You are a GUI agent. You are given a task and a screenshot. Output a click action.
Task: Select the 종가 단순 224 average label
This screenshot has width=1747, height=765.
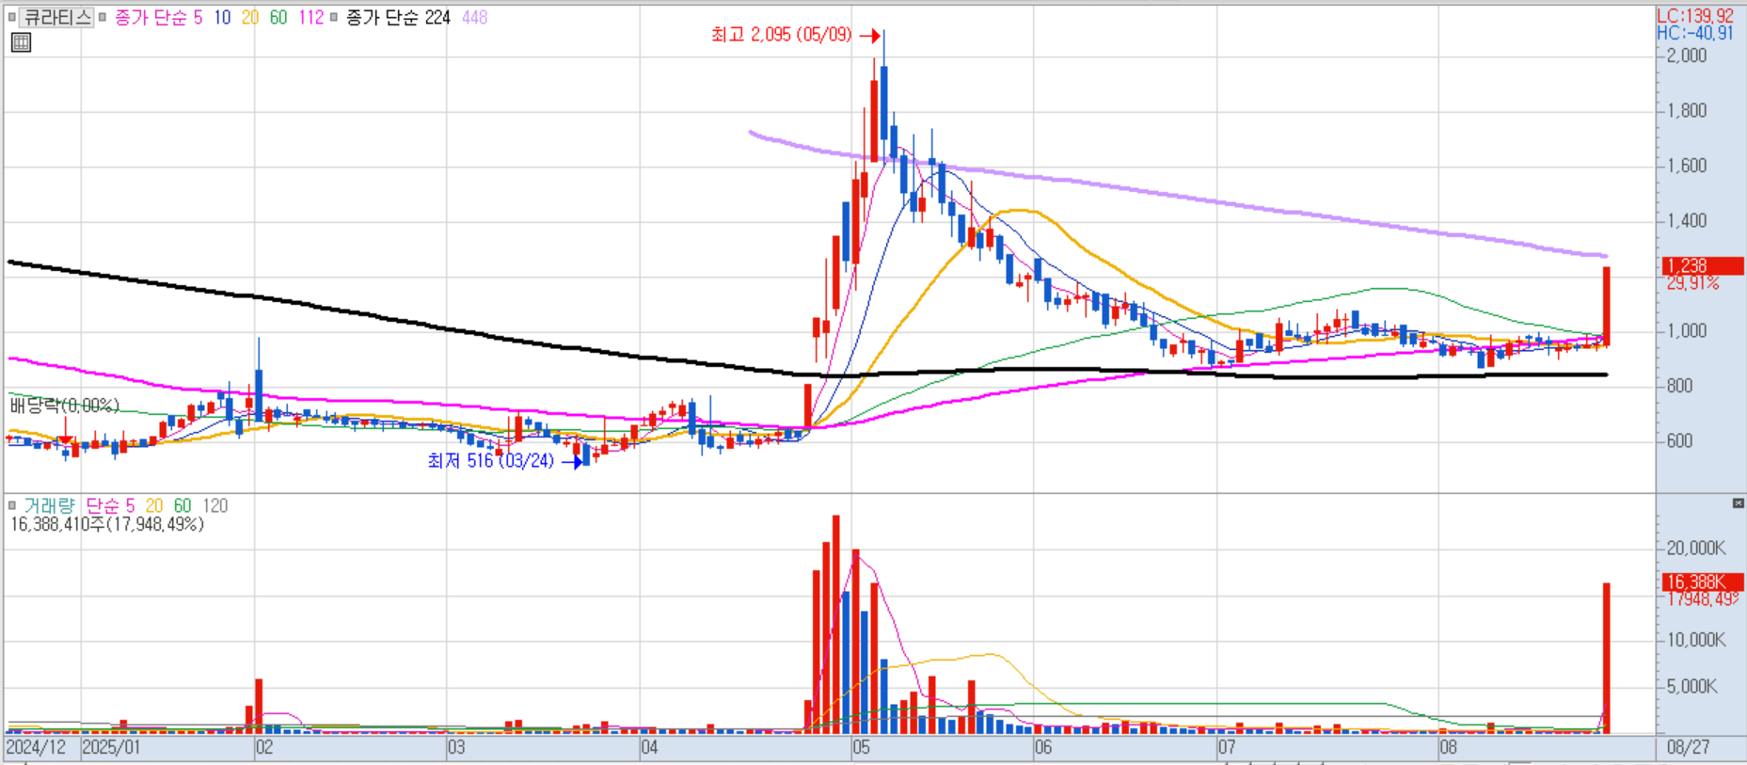pos(398,17)
